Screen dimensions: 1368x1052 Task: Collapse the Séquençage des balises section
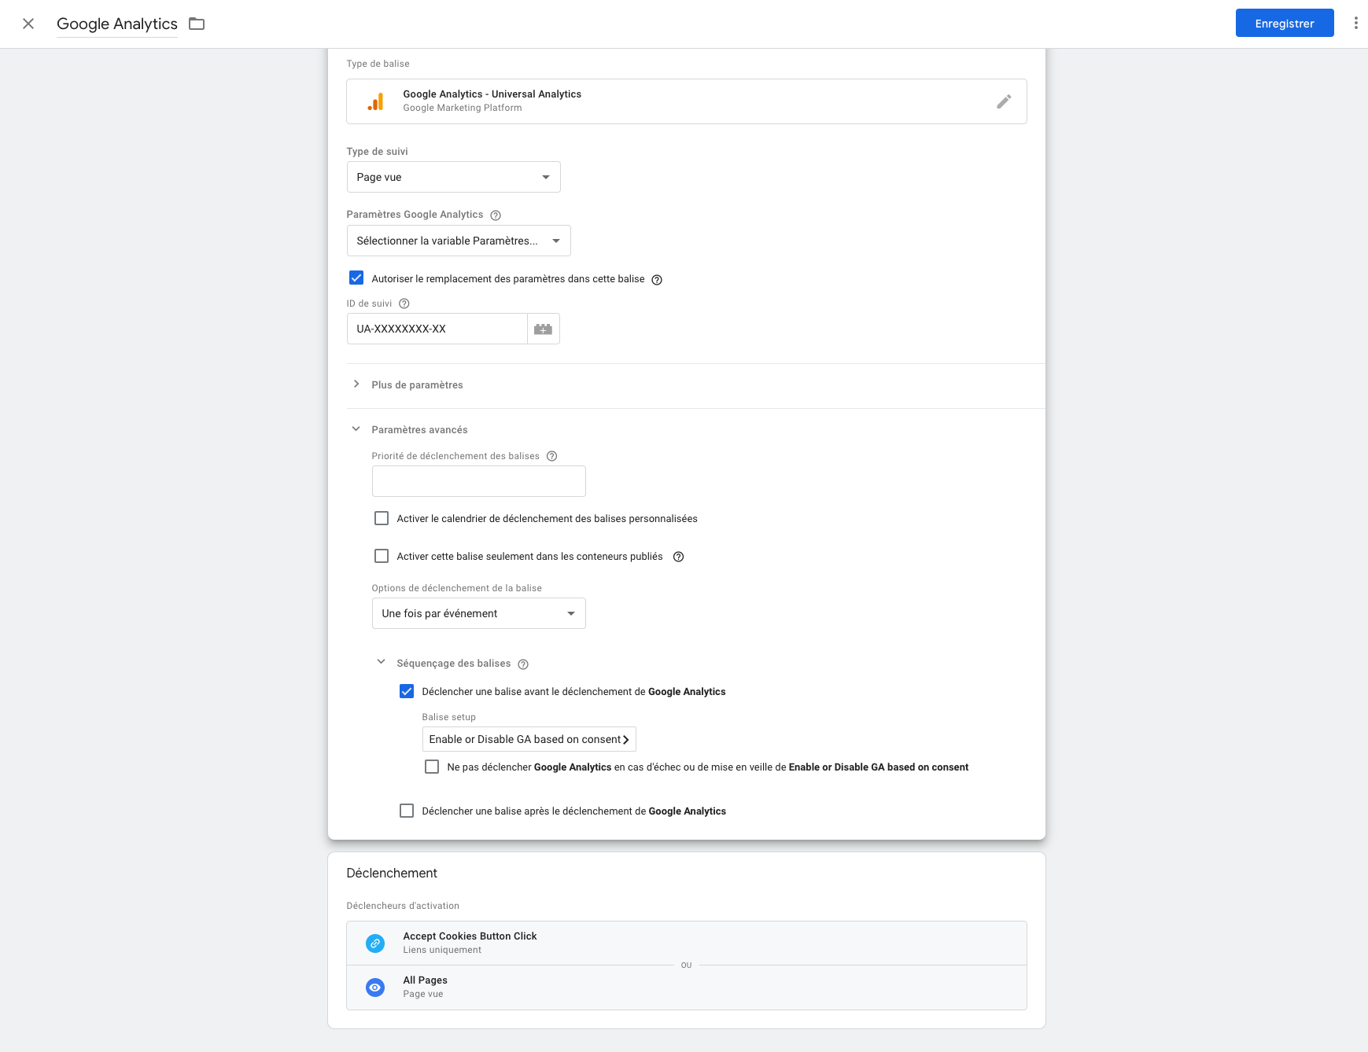pyautogui.click(x=453, y=663)
